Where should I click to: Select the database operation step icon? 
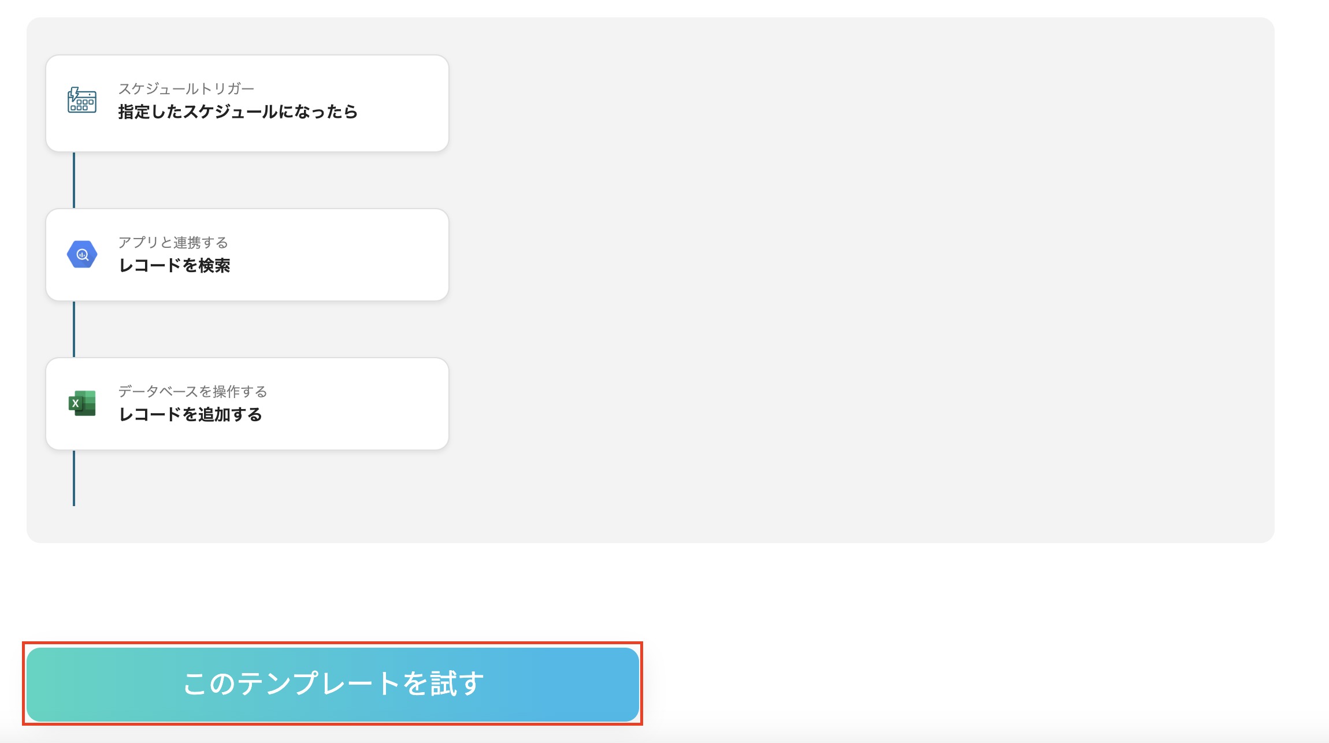click(x=81, y=403)
